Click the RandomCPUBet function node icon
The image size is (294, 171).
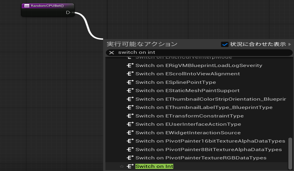coord(27,6)
